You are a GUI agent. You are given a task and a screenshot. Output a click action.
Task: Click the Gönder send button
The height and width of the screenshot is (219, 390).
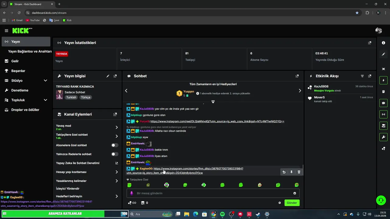tap(292, 203)
